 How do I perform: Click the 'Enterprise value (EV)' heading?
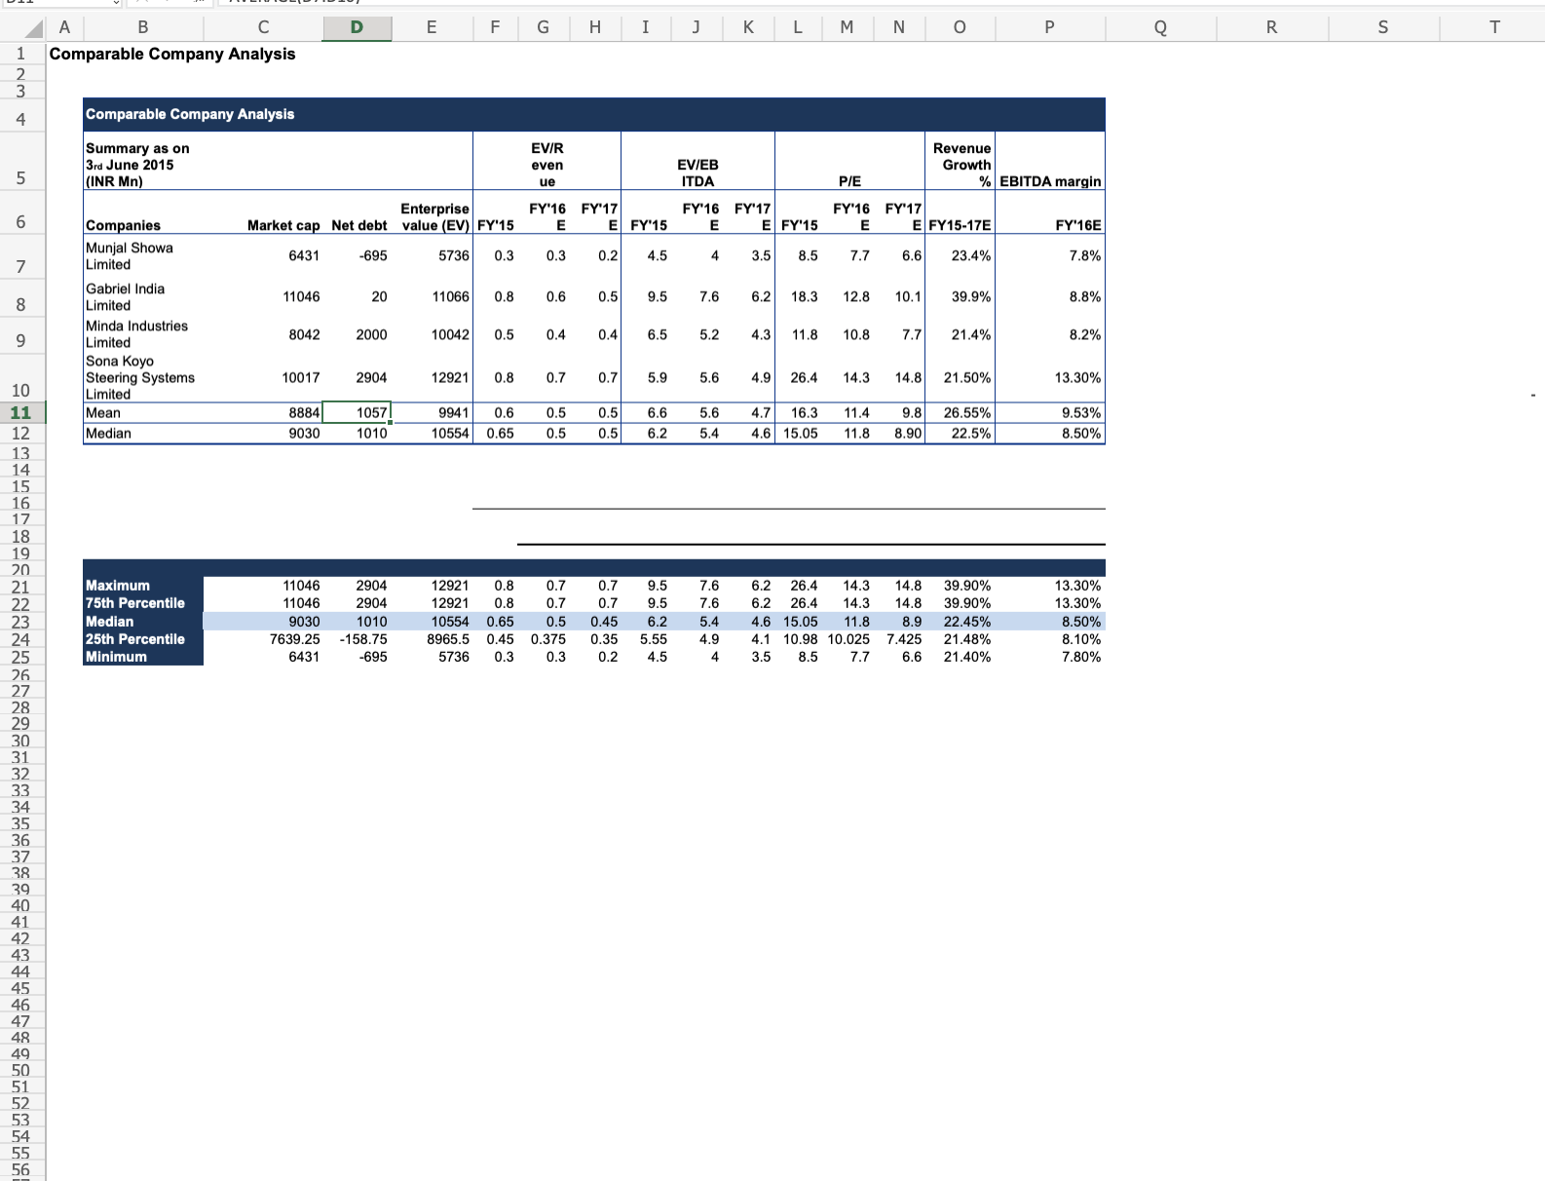pos(434,216)
